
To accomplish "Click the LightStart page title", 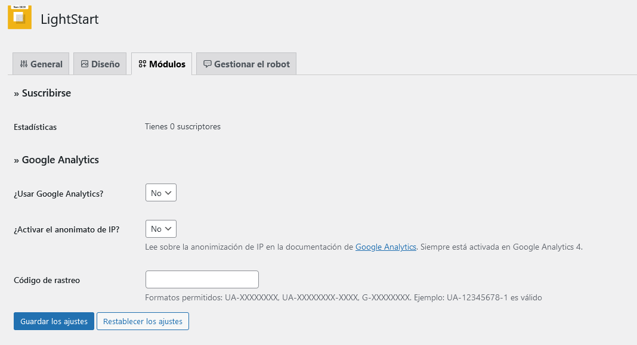I will 69,19.
